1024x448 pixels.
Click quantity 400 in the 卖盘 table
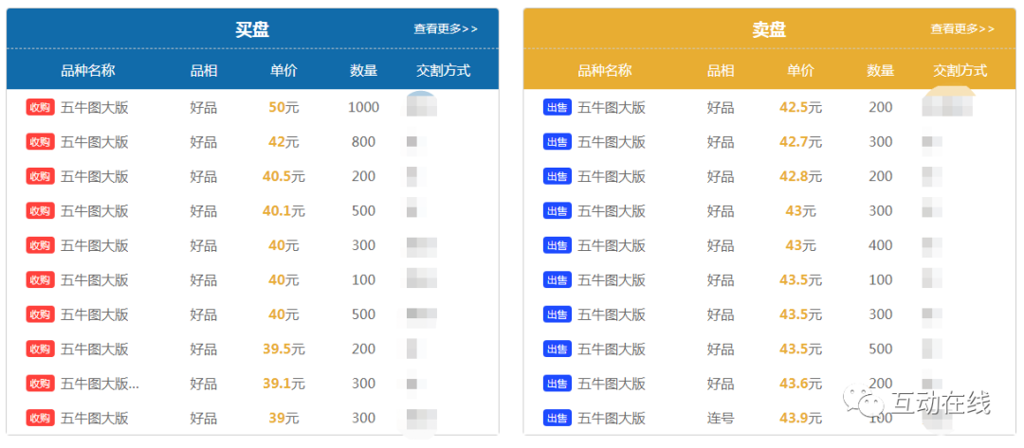pos(880,245)
